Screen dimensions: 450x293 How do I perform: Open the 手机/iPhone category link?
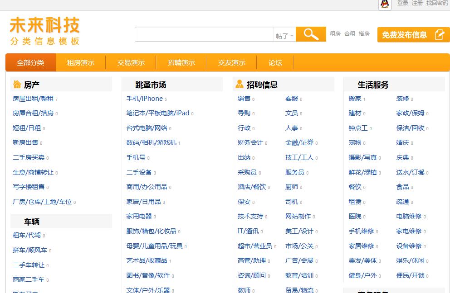(144, 99)
